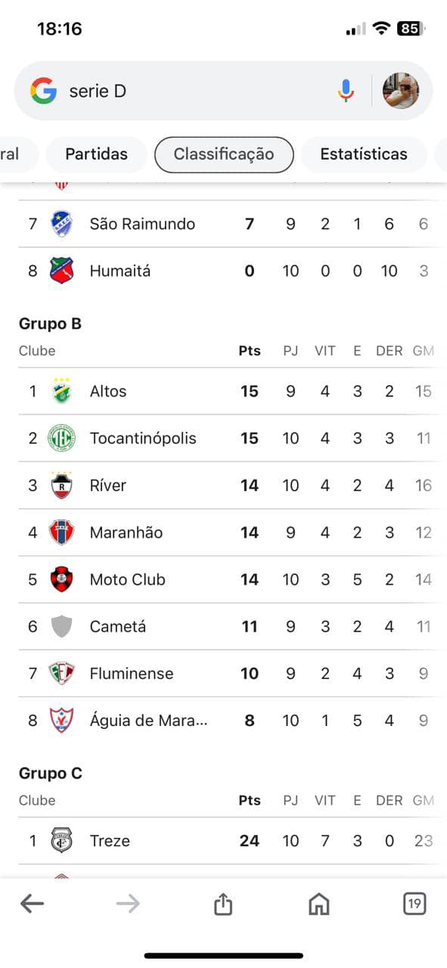This screenshot has width=447, height=968.
Task: Tap the Altos club crest
Action: pyautogui.click(x=62, y=391)
